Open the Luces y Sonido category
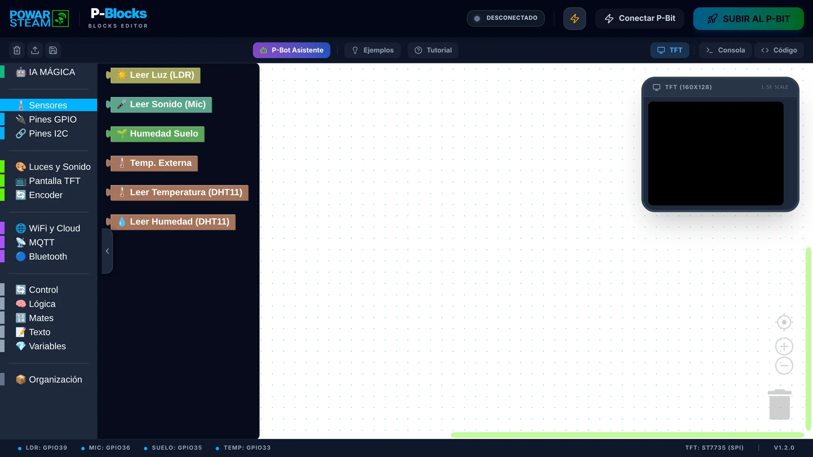Screen dimensions: 813x457 pos(49,167)
